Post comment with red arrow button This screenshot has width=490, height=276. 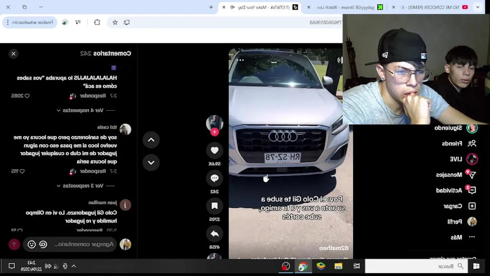coord(14,244)
